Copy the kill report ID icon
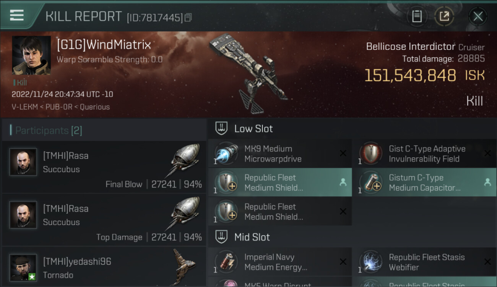497x287 pixels. click(x=188, y=18)
